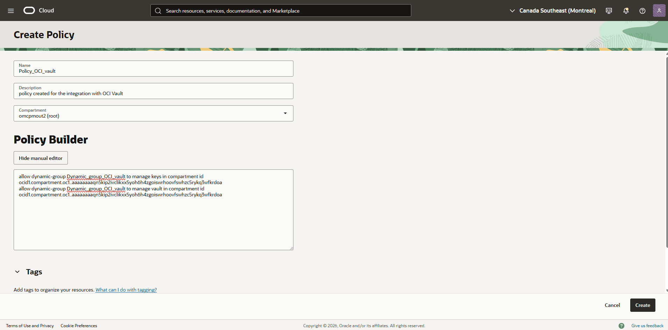
Task: Collapse the Tags section chevron
Action: coord(17,272)
